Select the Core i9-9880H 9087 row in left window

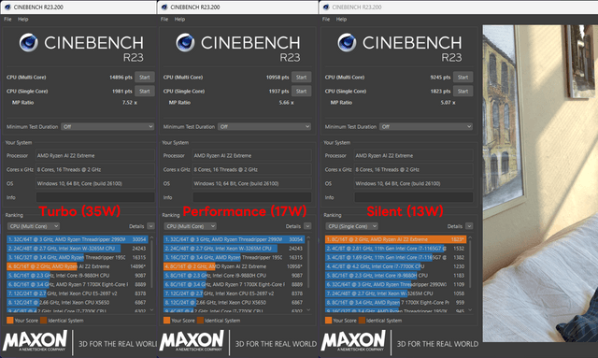click(77, 275)
